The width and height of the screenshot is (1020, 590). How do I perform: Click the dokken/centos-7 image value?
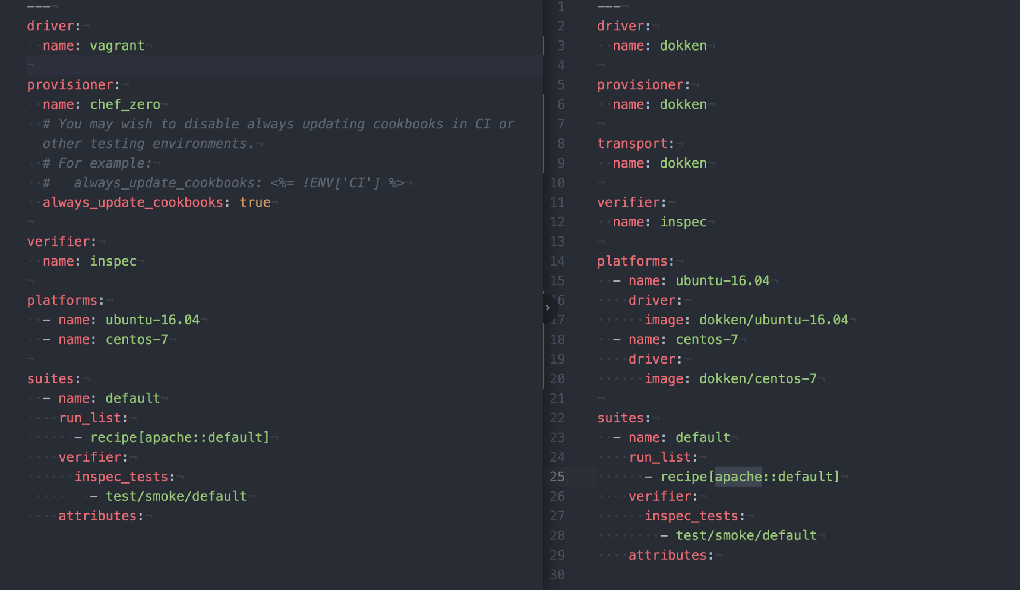point(758,378)
